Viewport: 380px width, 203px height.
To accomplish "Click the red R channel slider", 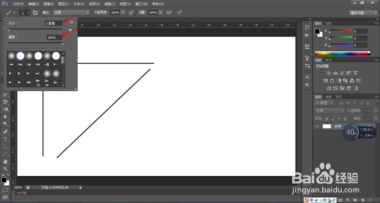I will [x=340, y=31].
